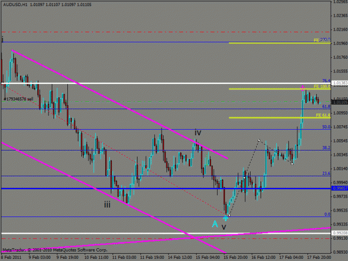
Task: Click price axis value 0.98930
Action: 340,252
